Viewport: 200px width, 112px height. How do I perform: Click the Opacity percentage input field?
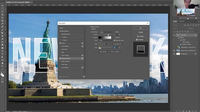(x=116, y=35)
